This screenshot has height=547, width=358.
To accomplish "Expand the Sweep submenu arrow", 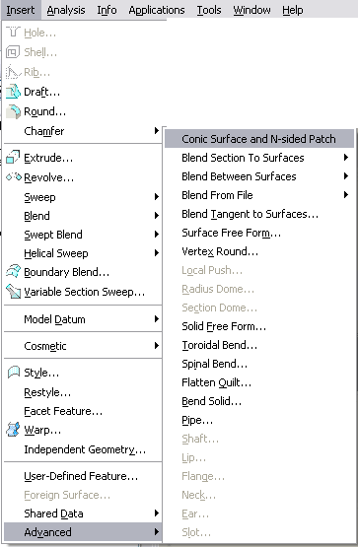I will pos(157,197).
